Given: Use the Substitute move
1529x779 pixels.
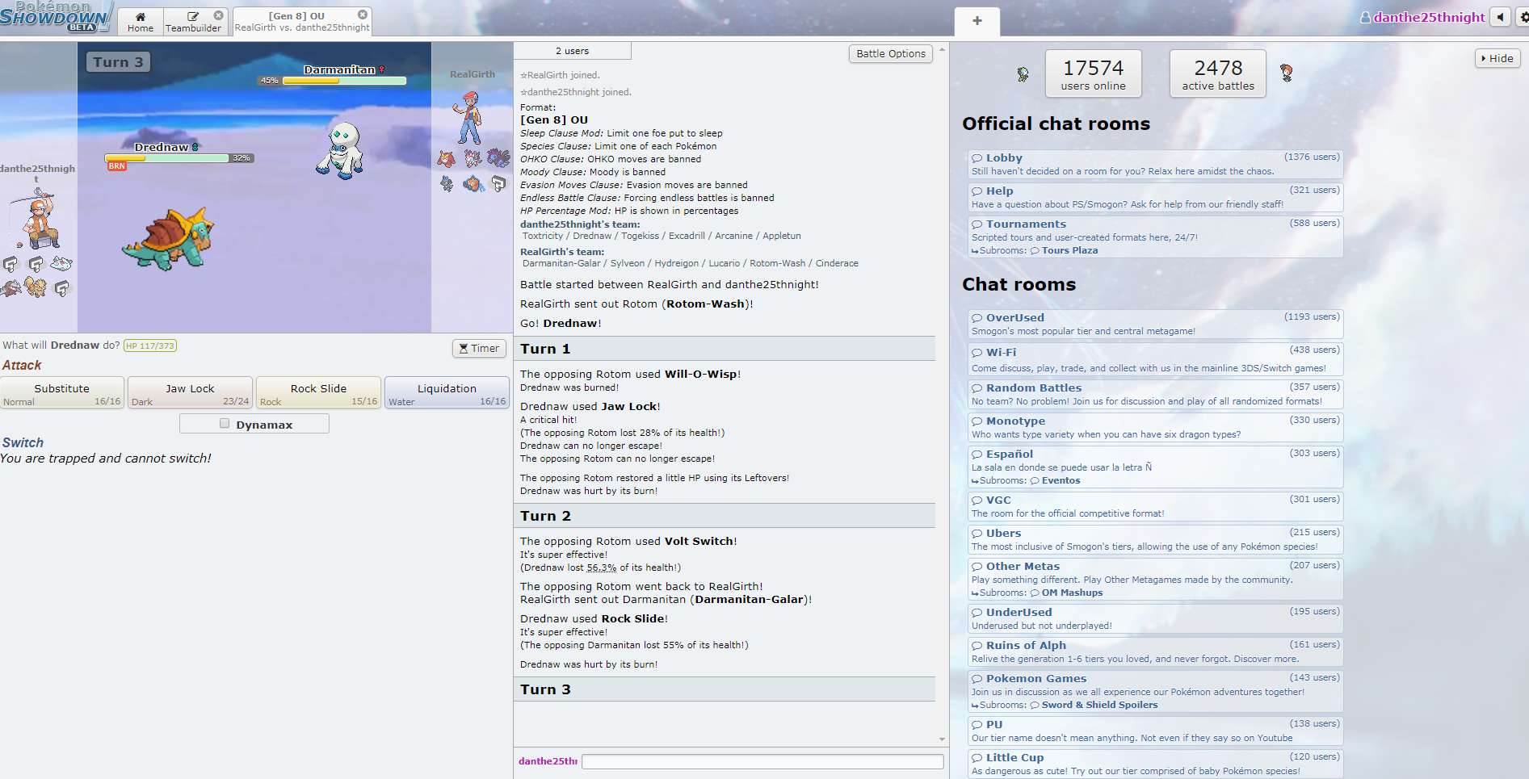Looking at the screenshot, I should tap(62, 392).
